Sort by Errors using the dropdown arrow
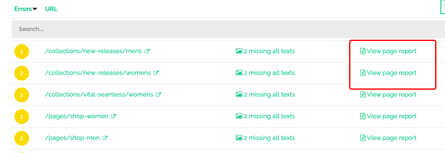 [x=35, y=9]
